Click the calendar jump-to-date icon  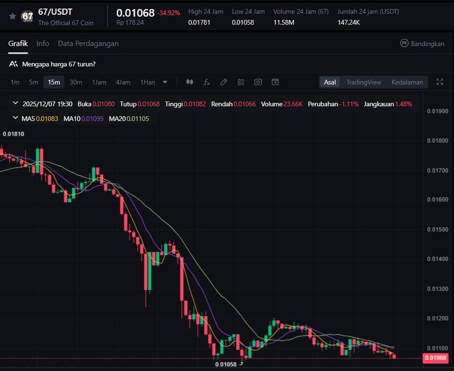(275, 82)
